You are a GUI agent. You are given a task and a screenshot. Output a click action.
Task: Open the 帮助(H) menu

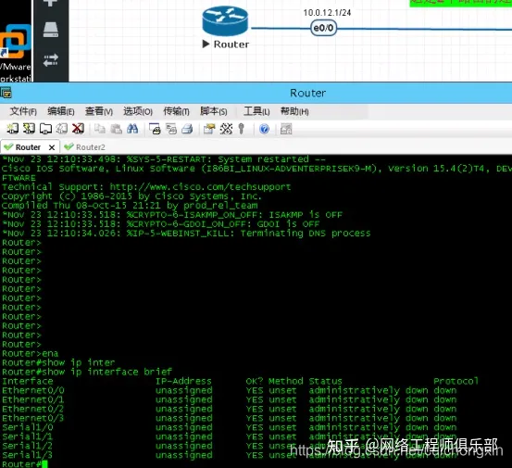point(294,111)
